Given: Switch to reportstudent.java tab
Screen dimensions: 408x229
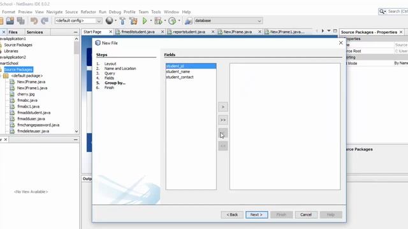Looking at the screenshot, I should [189, 32].
